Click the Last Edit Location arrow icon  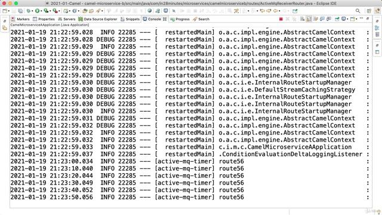pyautogui.click(x=262, y=11)
